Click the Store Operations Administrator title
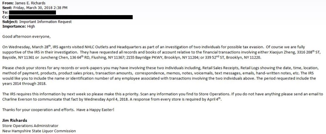The height and width of the screenshot is (134, 326). coord(30,126)
